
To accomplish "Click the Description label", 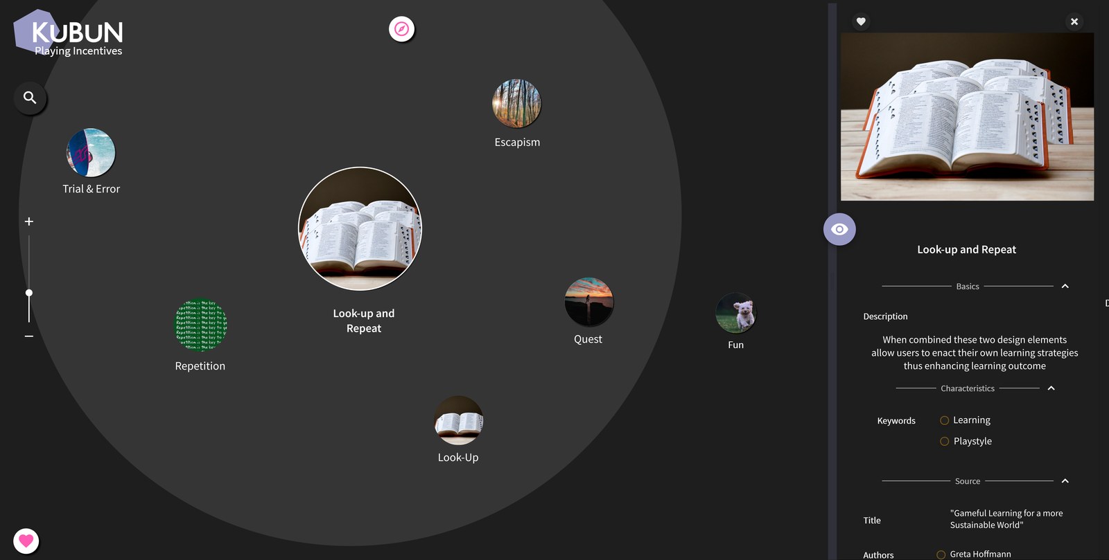I will click(x=885, y=316).
